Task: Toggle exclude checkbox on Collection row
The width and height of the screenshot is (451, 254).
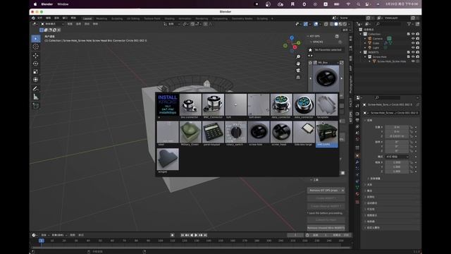Action: point(409,34)
